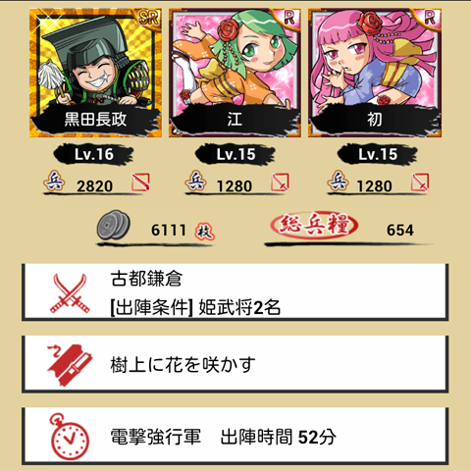Select the 初 R character card

point(375,73)
